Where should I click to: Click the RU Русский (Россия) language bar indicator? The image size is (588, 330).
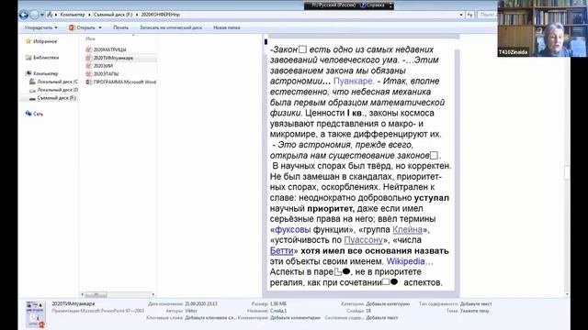[334, 5]
